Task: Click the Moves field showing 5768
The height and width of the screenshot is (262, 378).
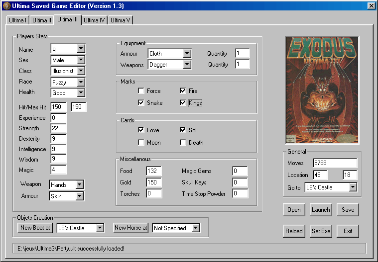Action: (x=335, y=163)
